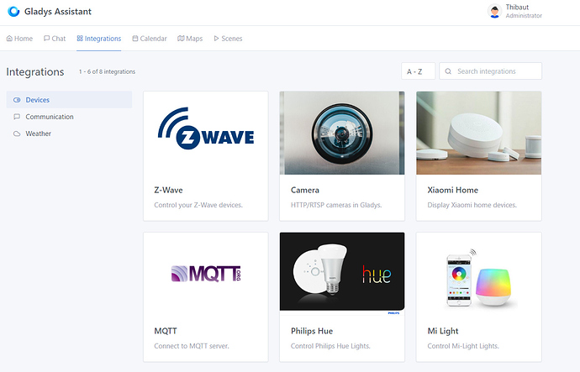
Task: Open the Z-Wave integration title
Action: point(168,191)
